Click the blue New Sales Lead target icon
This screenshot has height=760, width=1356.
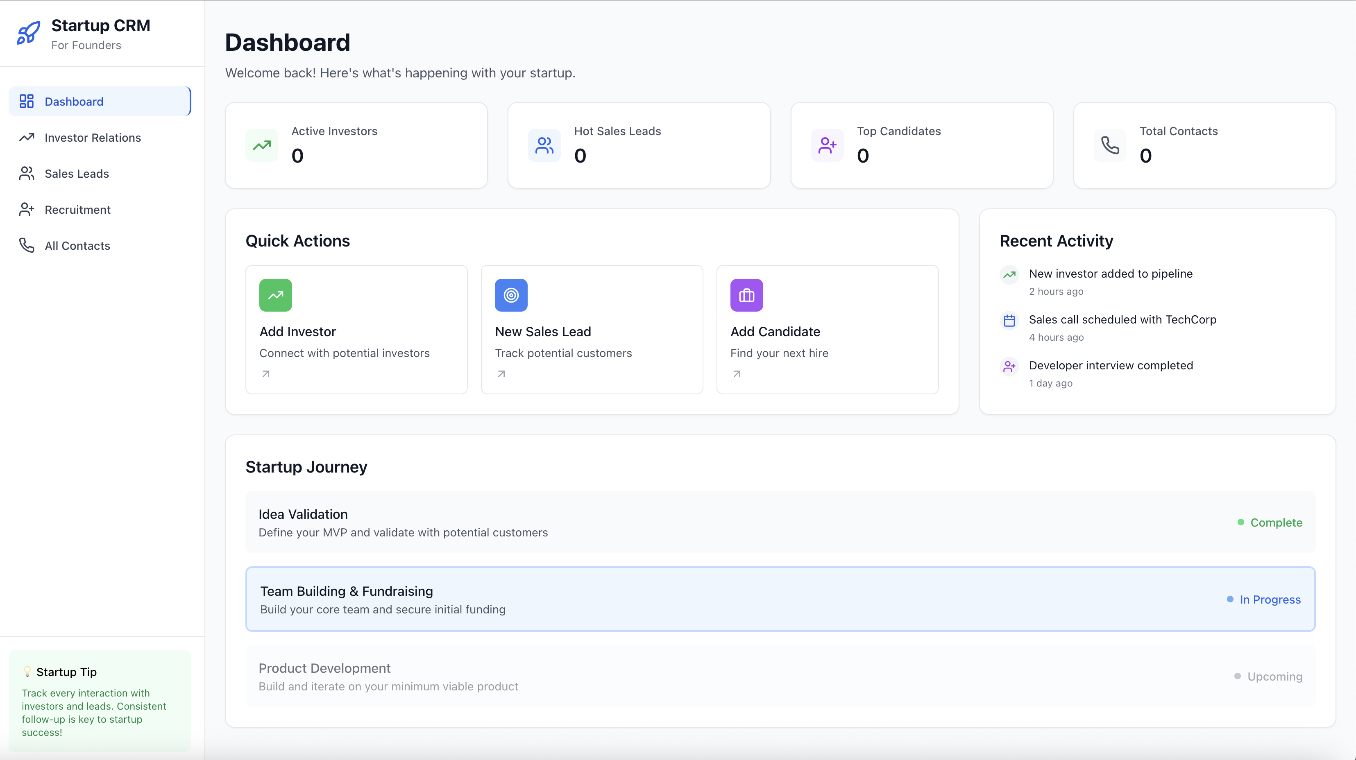(x=511, y=295)
